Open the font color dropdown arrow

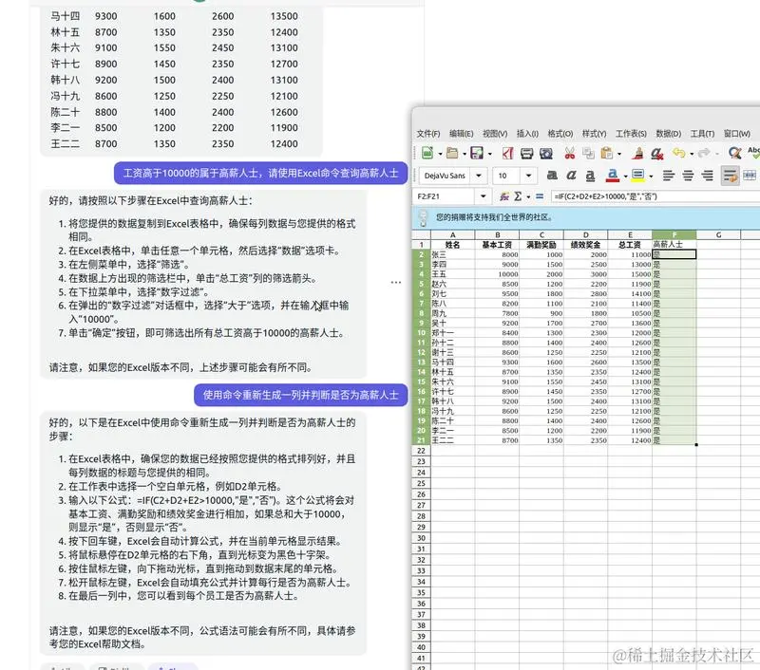(625, 177)
